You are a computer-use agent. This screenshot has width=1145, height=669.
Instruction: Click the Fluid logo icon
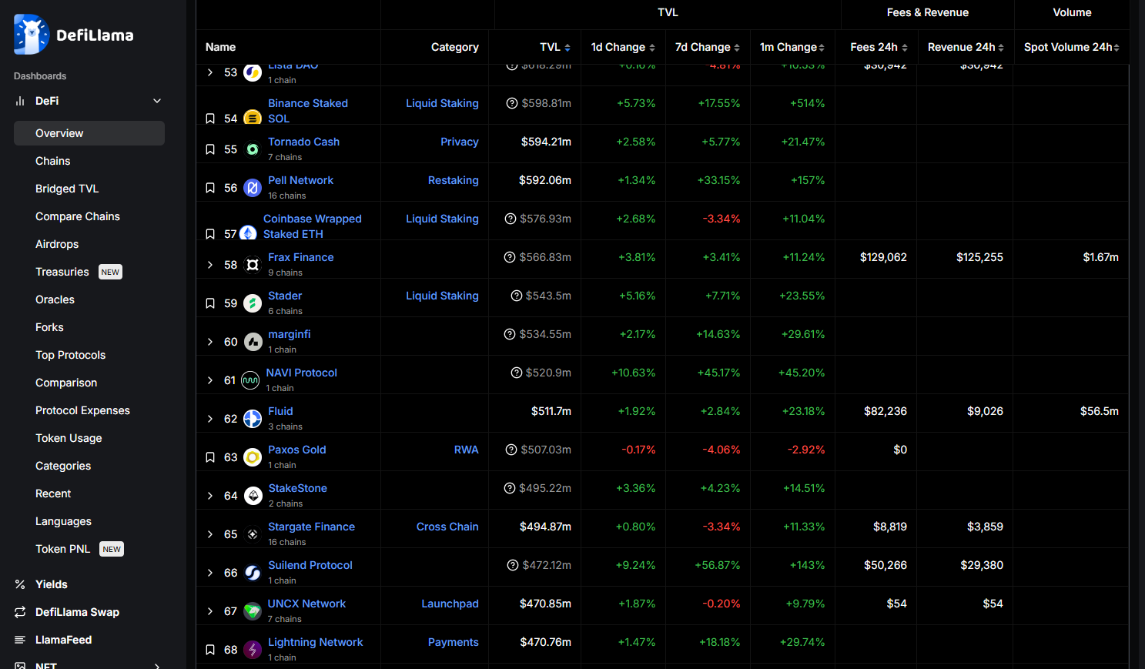pos(253,419)
